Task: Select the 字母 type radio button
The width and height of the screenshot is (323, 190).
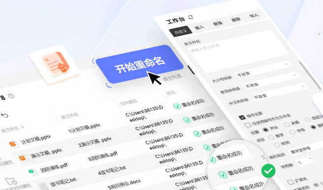Action: (x=292, y=132)
